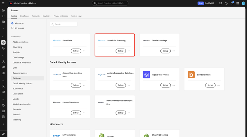
Task: Filter by Cloud storage category
Action: pos(18,58)
